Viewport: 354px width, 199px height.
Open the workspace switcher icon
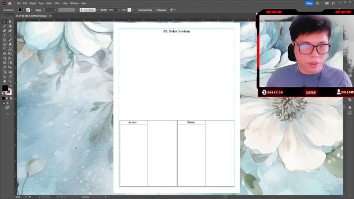[x=334, y=3]
